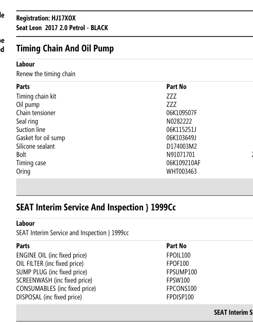Viewport: 253px width, 325px height.
Task: Click the DISPOSAL part number FPDISP100
Action: [x=180, y=297]
